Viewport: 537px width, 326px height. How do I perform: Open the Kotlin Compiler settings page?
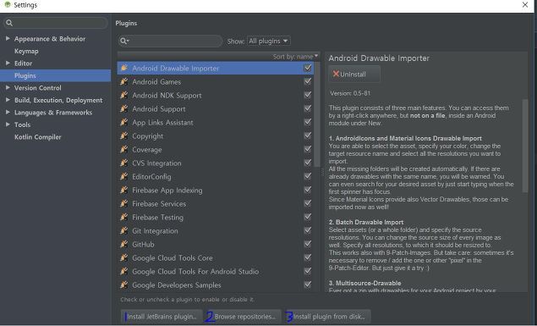coord(38,137)
